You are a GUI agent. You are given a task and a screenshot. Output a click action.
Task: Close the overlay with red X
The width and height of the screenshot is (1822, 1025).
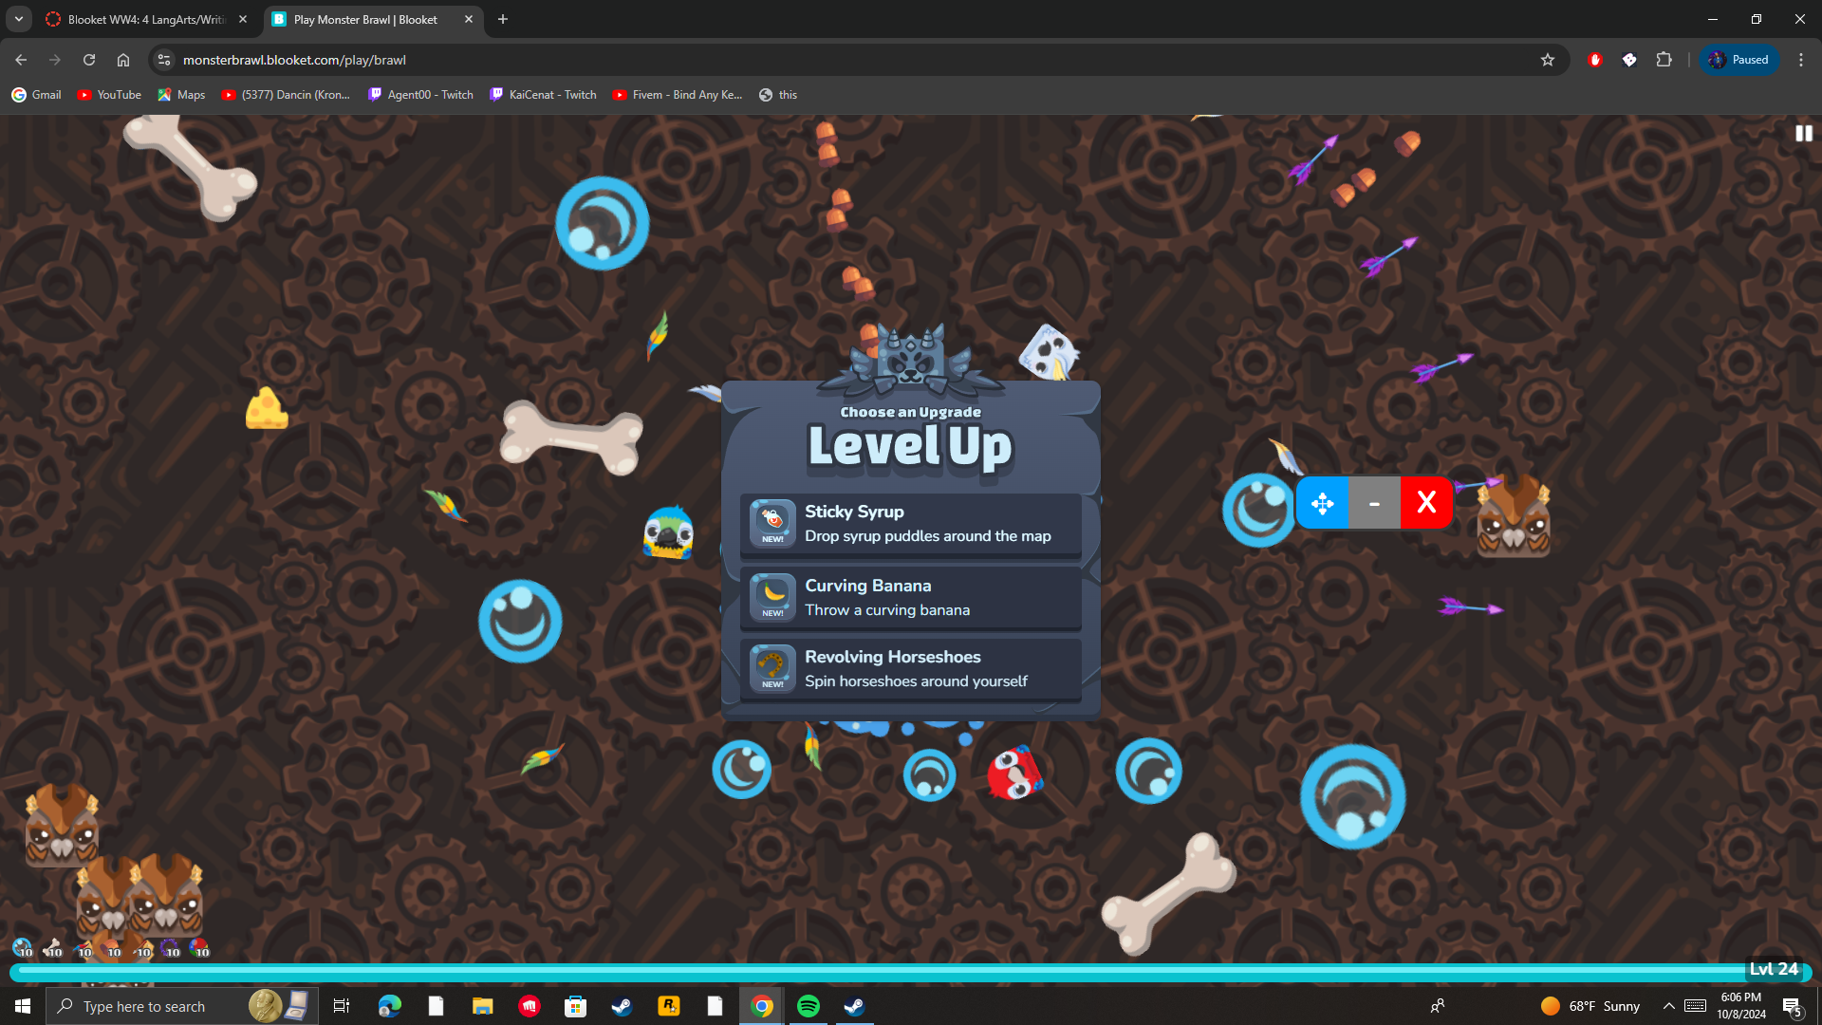(1425, 503)
